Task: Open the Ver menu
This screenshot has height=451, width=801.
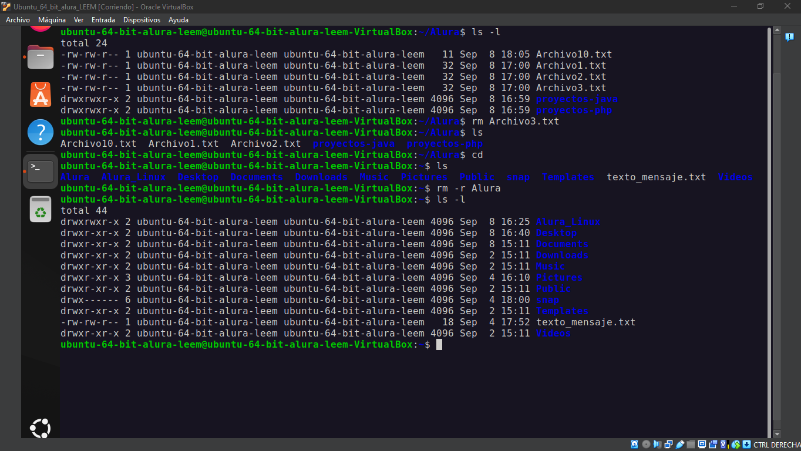Action: pyautogui.click(x=79, y=20)
